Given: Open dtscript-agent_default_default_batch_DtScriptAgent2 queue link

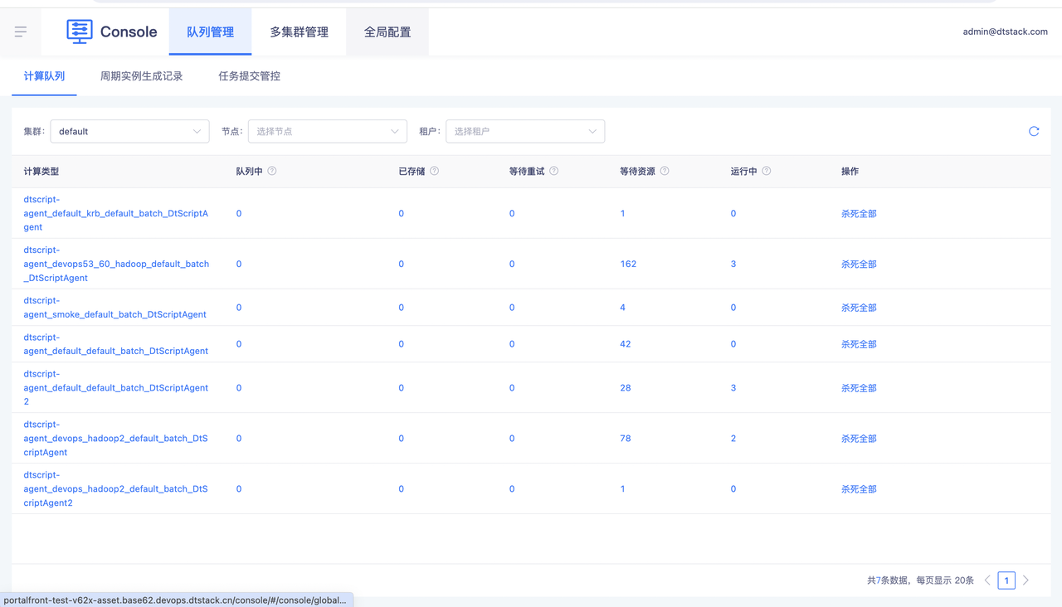Looking at the screenshot, I should 116,388.
